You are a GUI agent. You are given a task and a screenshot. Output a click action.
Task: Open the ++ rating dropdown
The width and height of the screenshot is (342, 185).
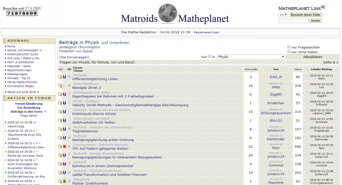[283, 15]
